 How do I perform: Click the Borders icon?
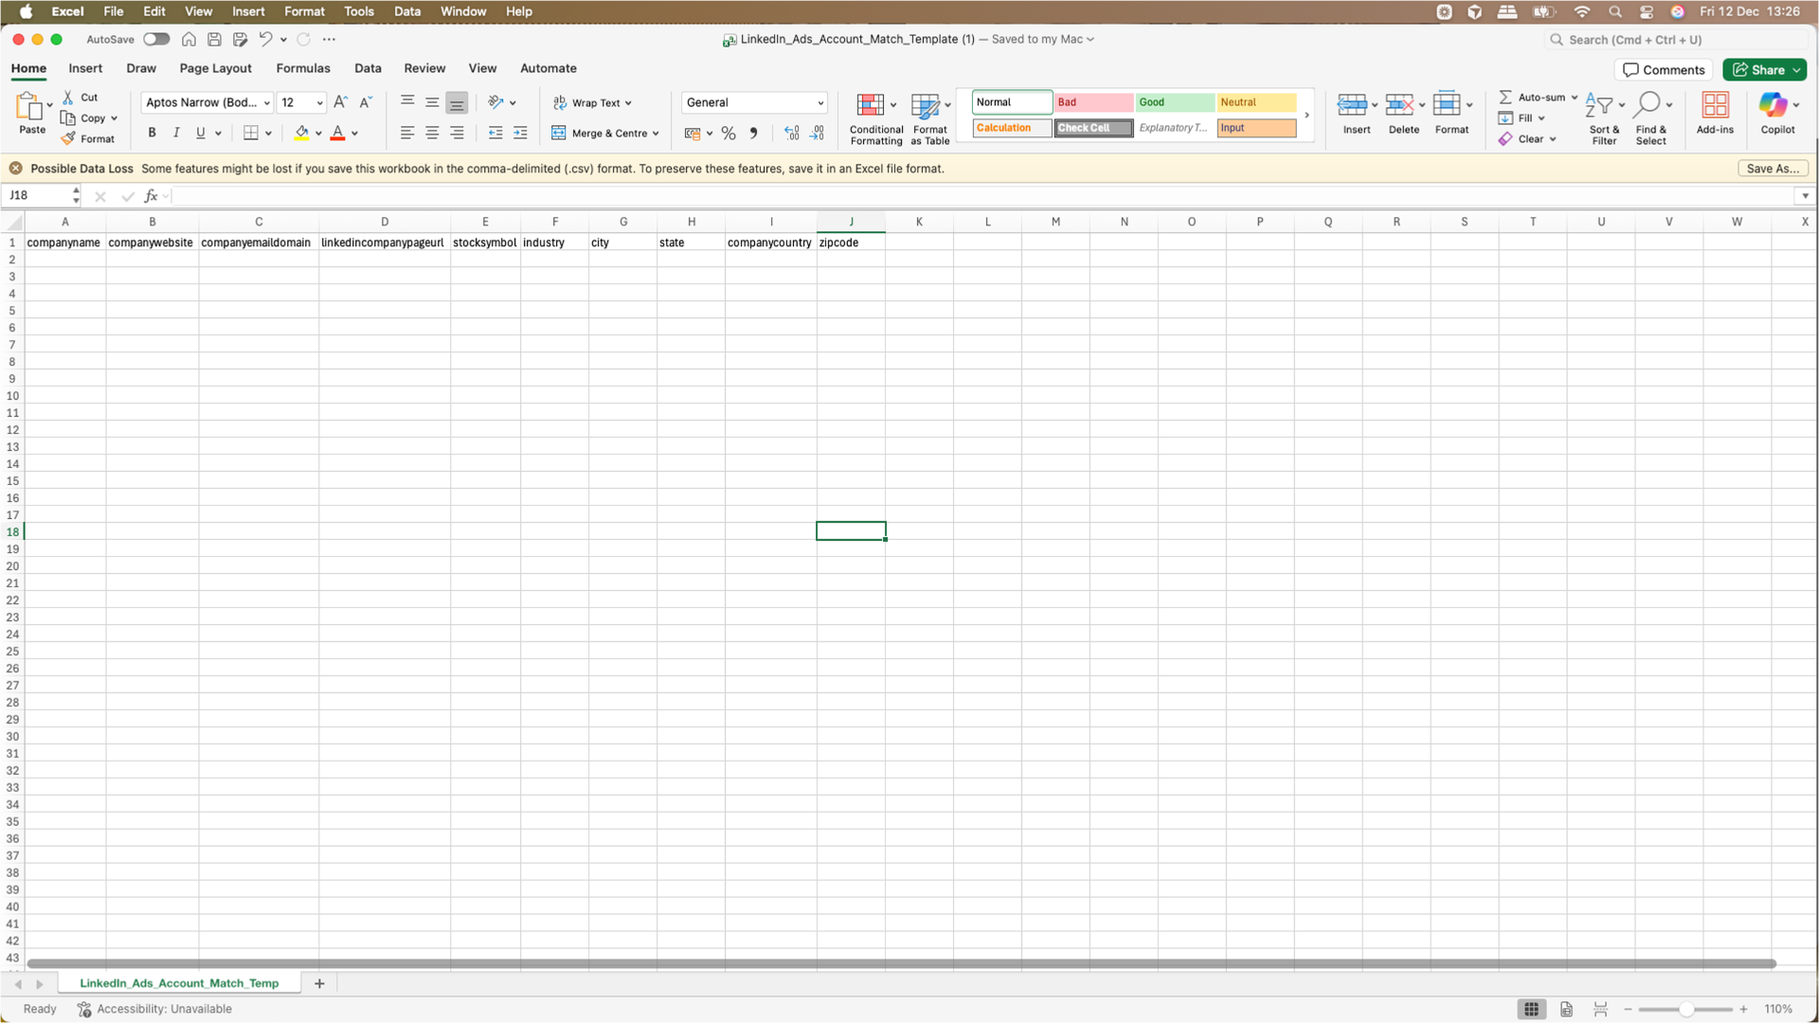251,134
